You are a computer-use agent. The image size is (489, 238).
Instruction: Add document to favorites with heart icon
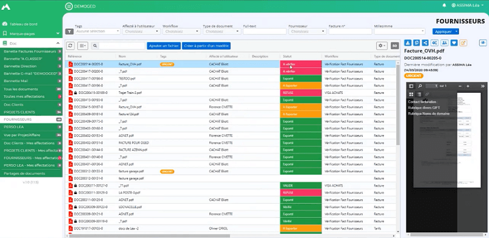click(x=454, y=43)
